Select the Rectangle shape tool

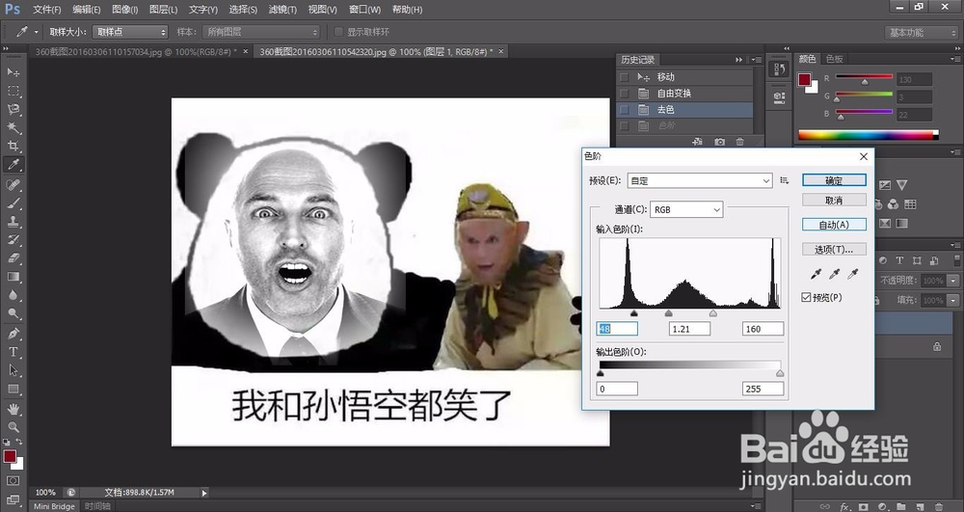pos(13,390)
